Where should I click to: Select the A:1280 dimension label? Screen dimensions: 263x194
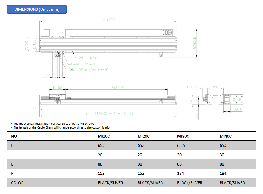click(109, 20)
